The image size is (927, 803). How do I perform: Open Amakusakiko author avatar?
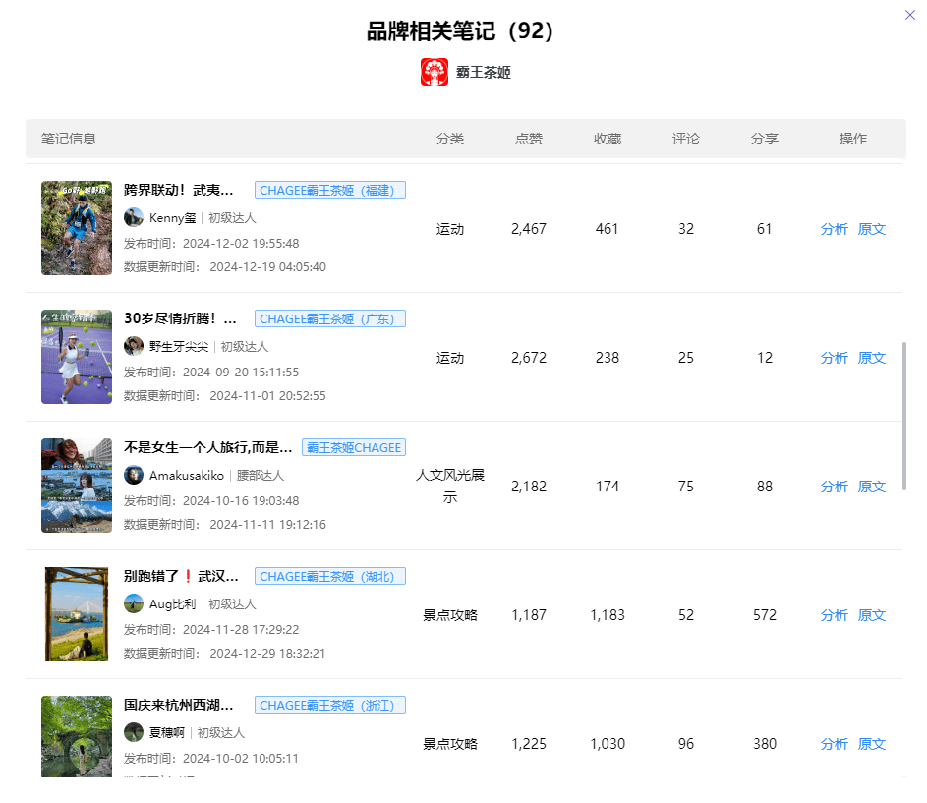tap(134, 475)
